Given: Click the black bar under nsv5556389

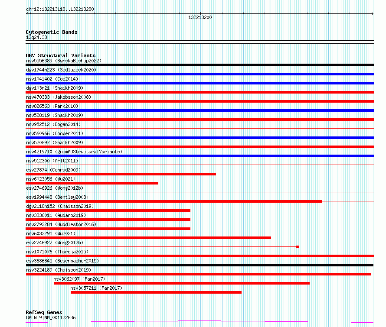Looking at the screenshot, I should tap(200, 65).
